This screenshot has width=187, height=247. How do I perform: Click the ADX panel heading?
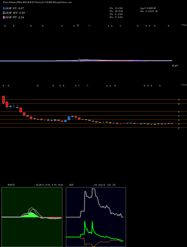tap(71, 185)
